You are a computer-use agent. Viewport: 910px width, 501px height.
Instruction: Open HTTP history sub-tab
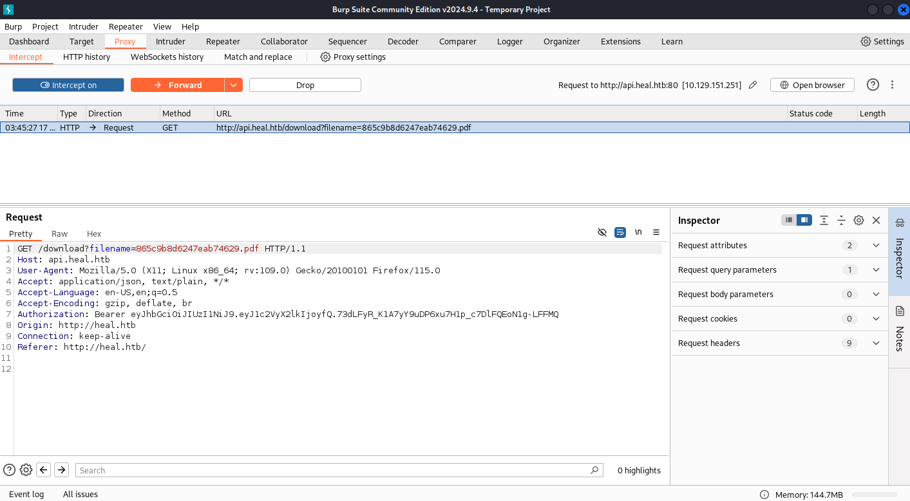coord(87,57)
